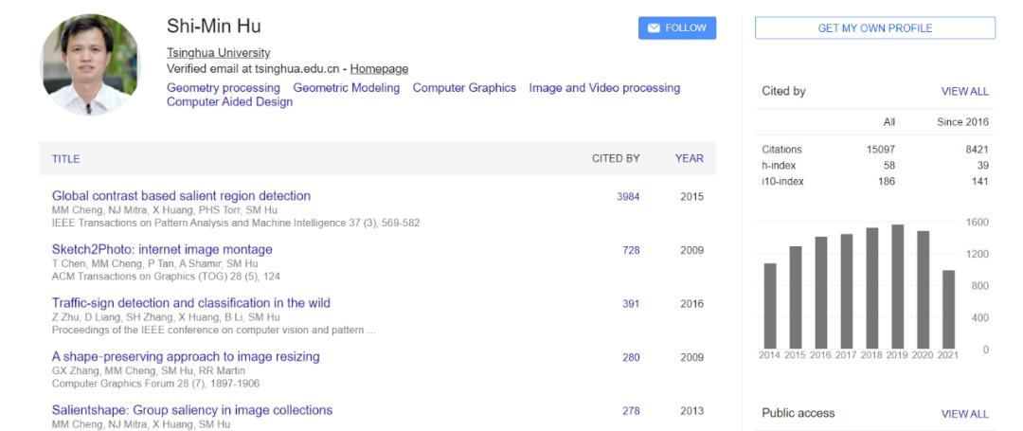This screenshot has height=431, width=1023.
Task: Open the Computer Graphics interest tag
Action: pyautogui.click(x=464, y=88)
